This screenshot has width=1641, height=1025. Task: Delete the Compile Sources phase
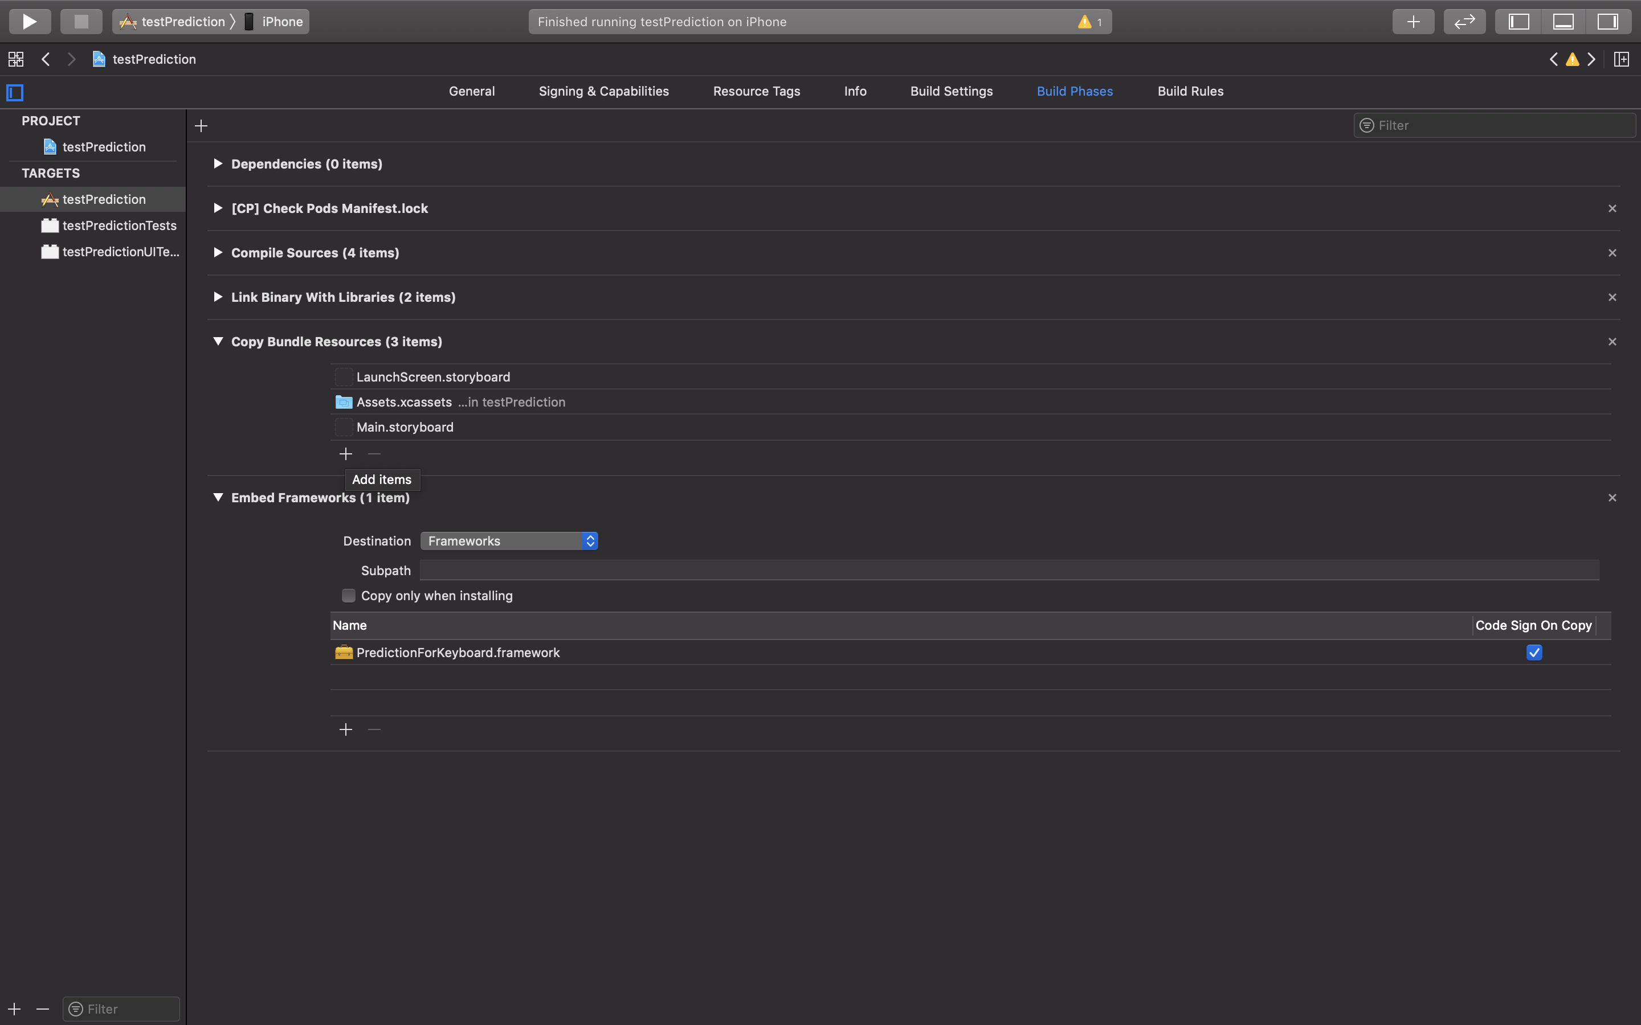1613,253
